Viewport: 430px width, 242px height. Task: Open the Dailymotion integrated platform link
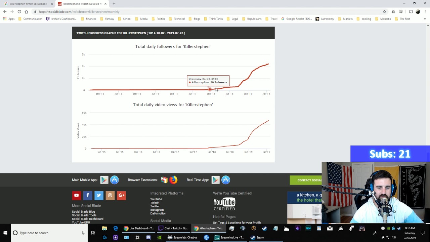click(x=158, y=213)
